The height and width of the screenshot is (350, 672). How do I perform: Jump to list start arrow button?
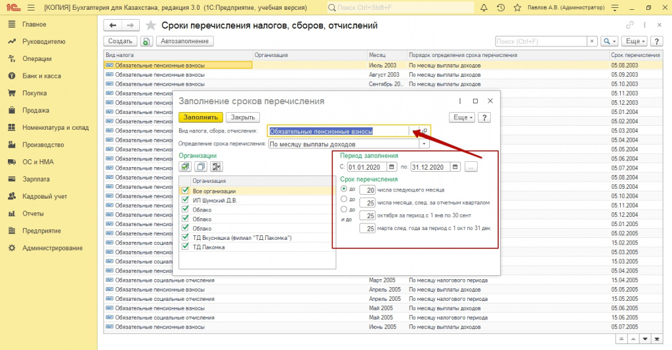point(621,340)
